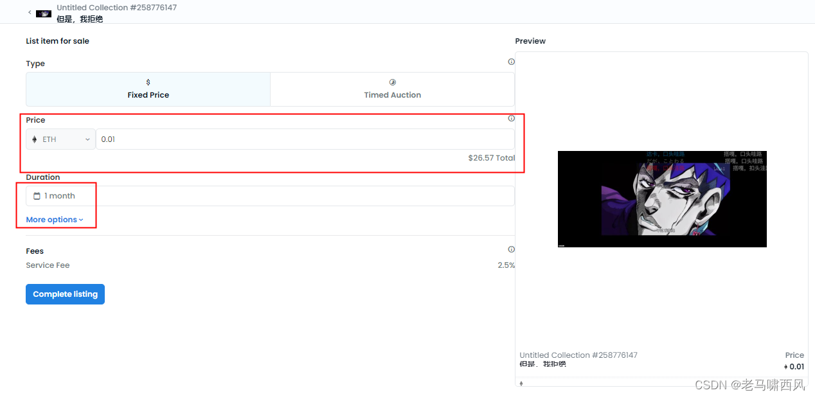The height and width of the screenshot is (397, 815).
Task: Click the Ethereum icon at the preview card's bottom
Action: (x=521, y=384)
